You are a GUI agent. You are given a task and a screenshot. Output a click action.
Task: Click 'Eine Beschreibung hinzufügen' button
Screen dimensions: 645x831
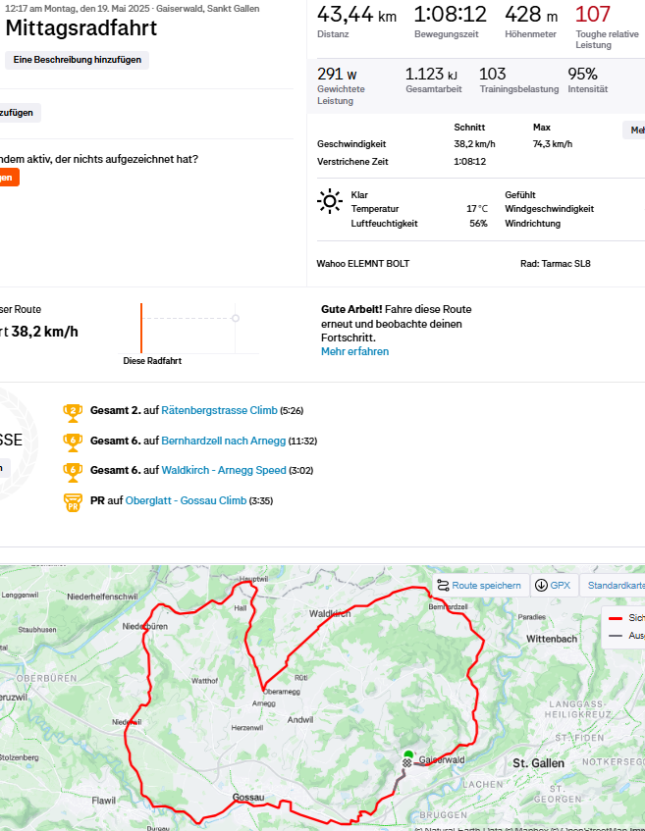77,60
